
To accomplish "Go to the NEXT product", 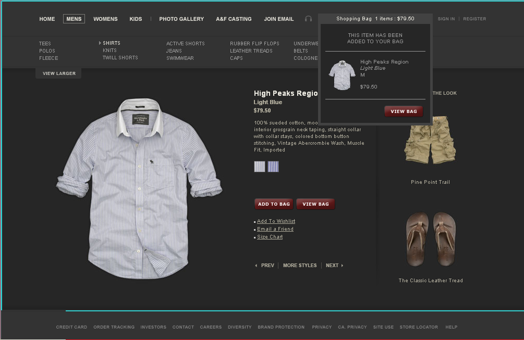I will (332, 266).
